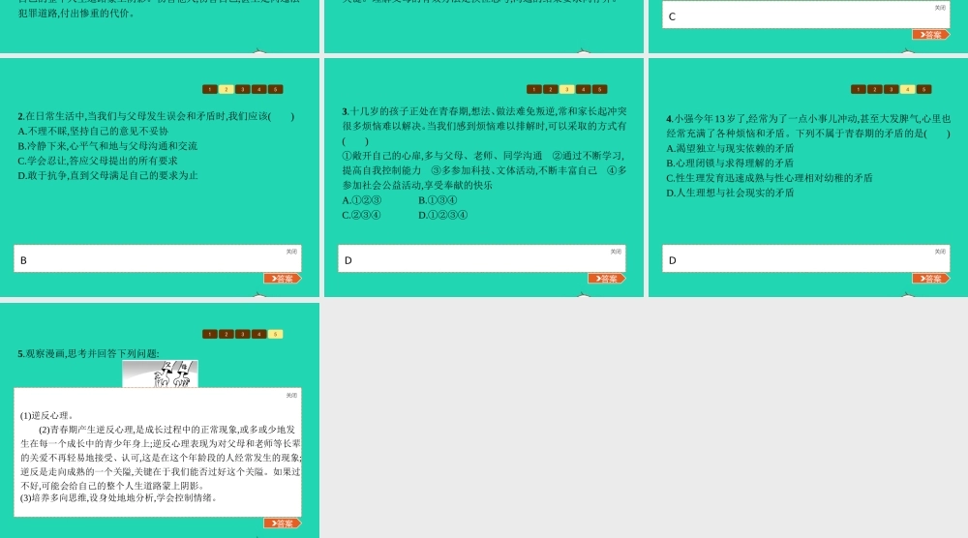Close the answer box B in question 2
The width and height of the screenshot is (968, 538).
pyautogui.click(x=292, y=252)
